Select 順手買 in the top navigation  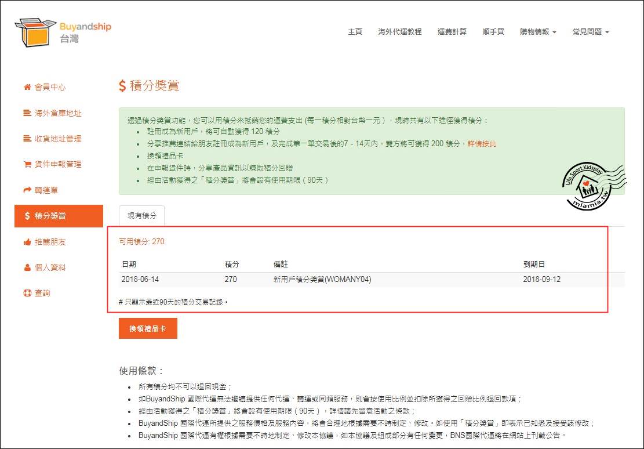(493, 32)
